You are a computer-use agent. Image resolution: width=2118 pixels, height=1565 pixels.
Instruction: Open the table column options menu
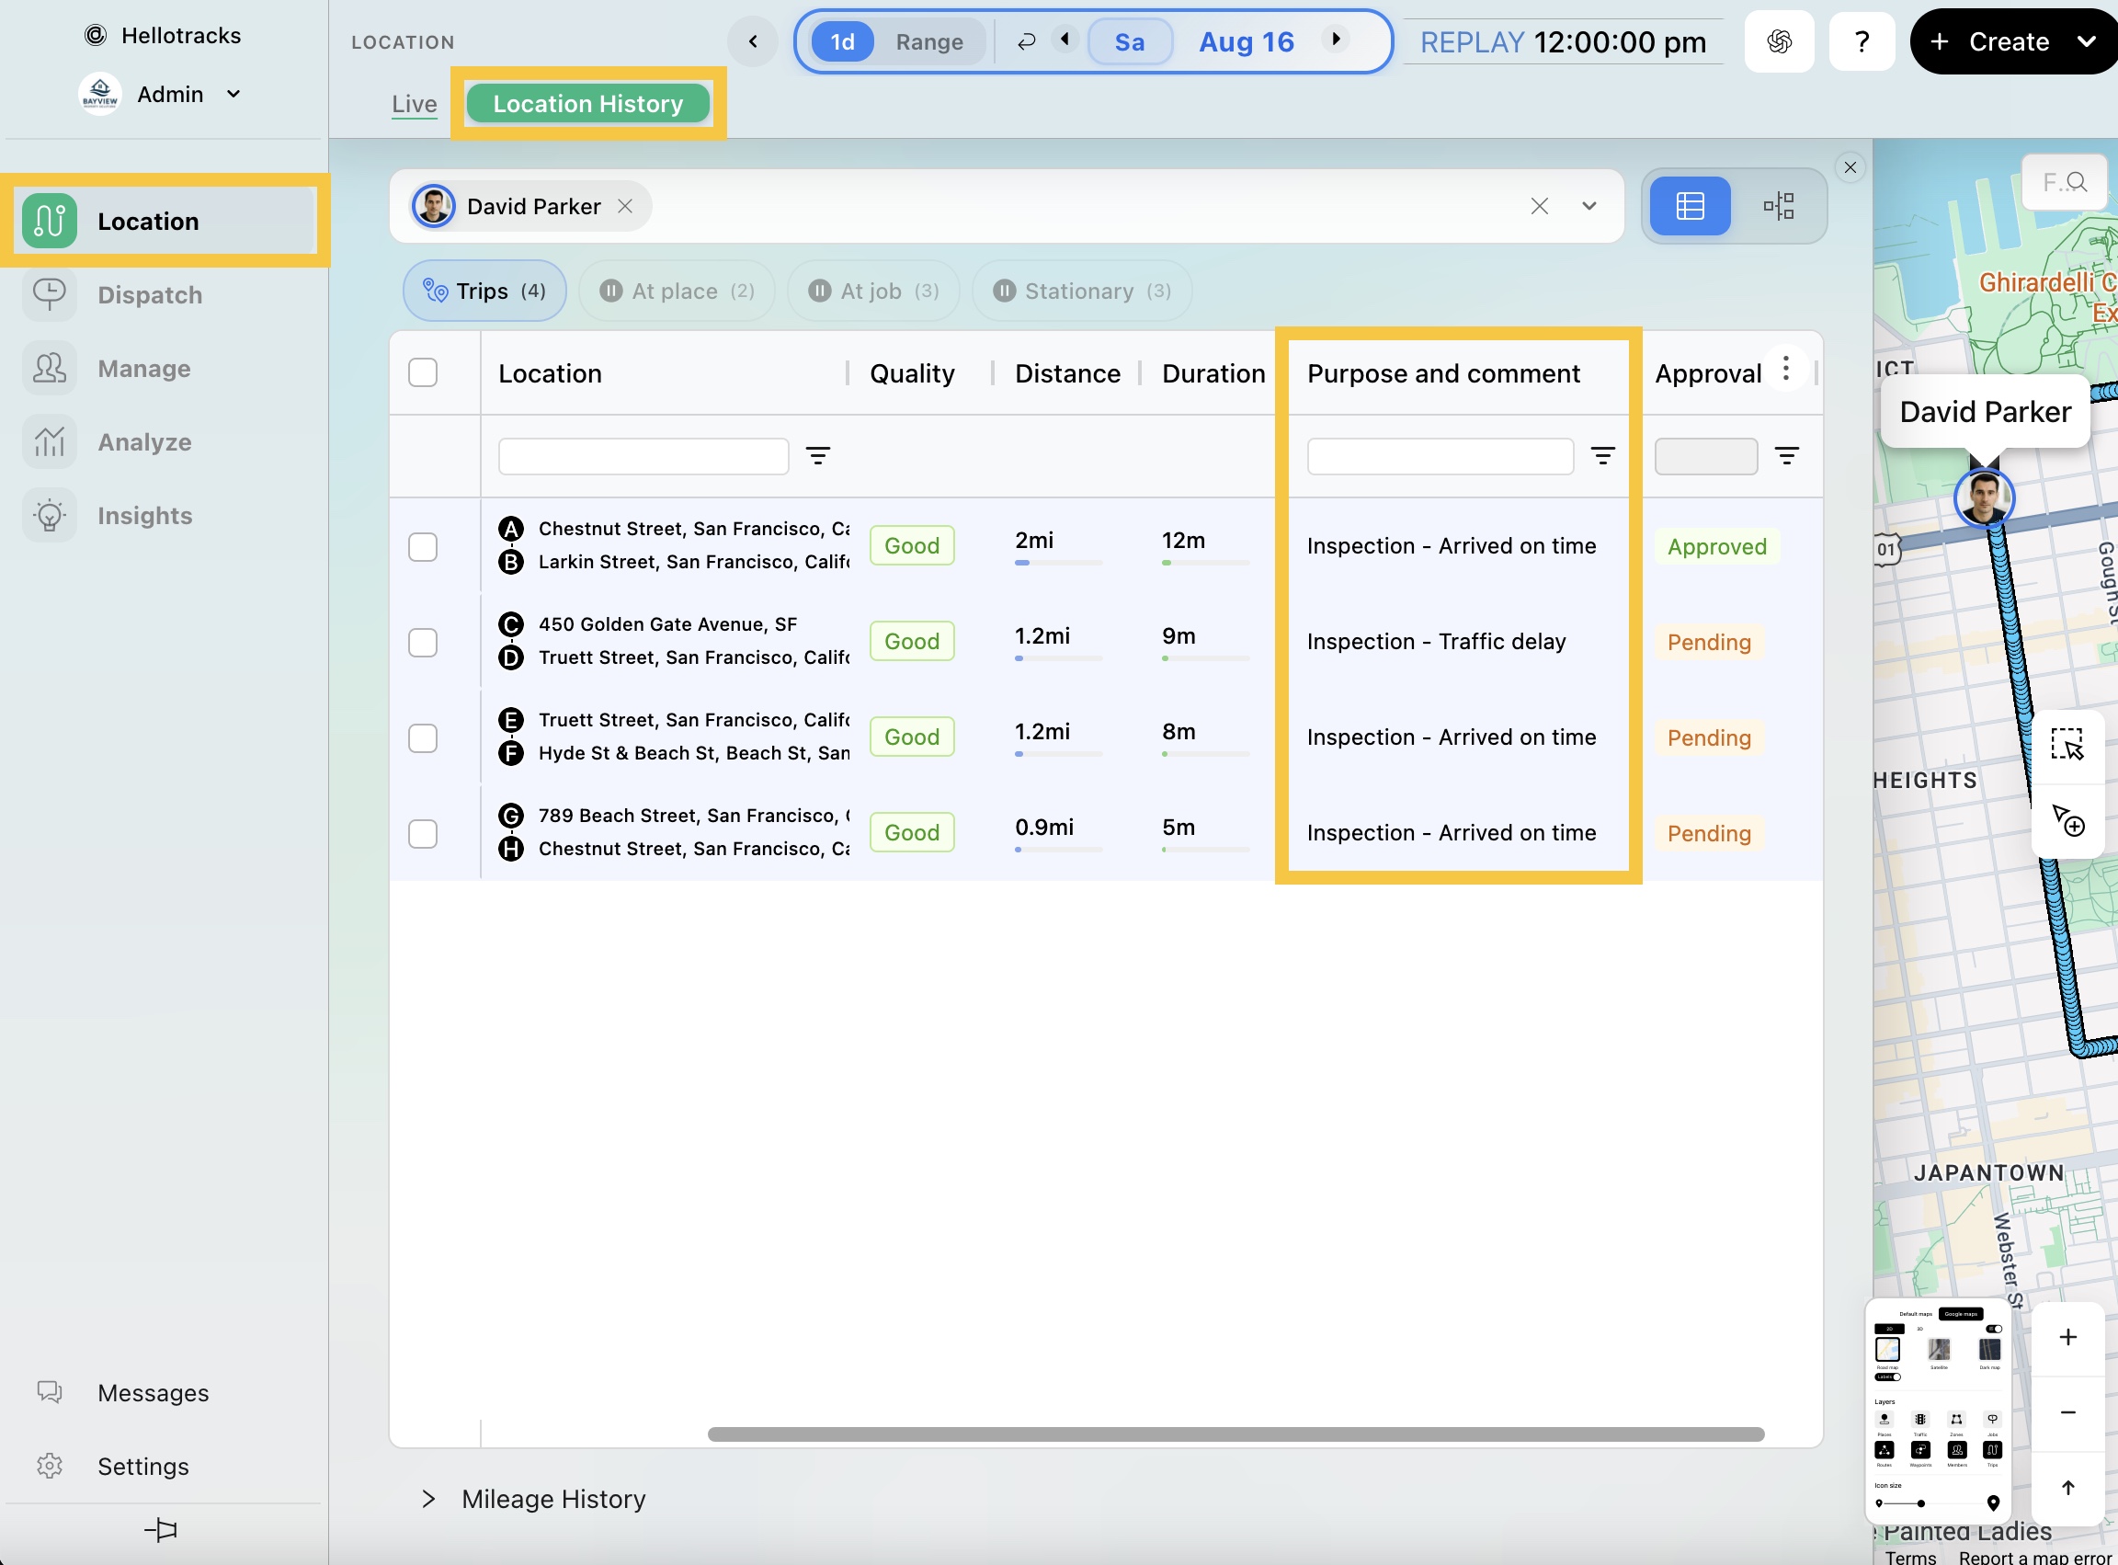click(x=1785, y=369)
